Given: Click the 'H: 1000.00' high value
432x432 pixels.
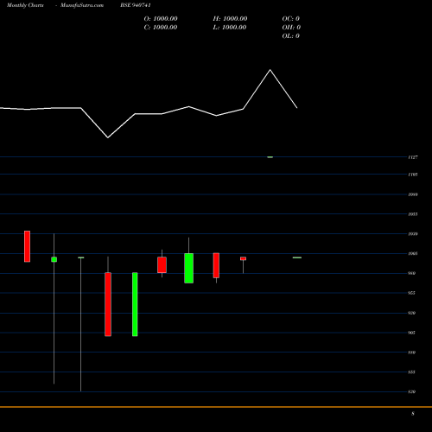Looking at the screenshot, I should 230,19.
